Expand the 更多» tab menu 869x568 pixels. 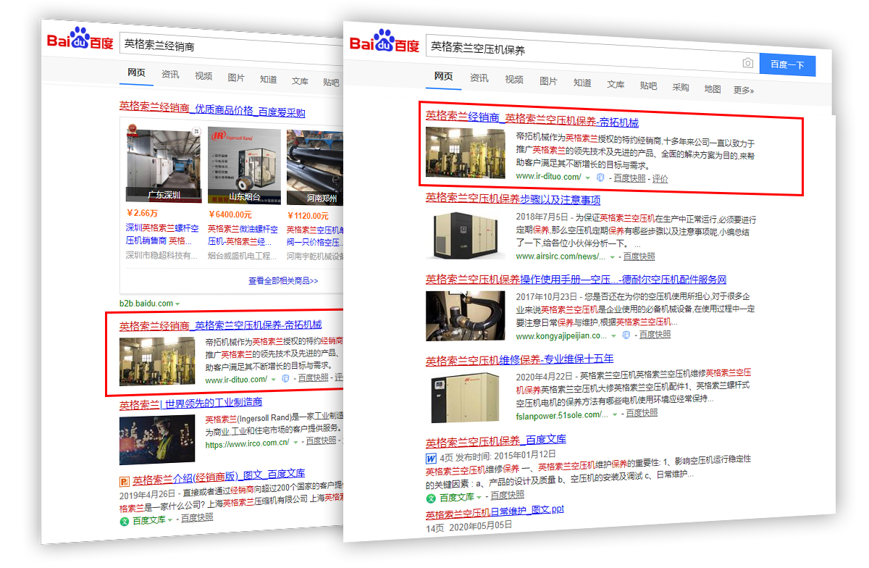744,91
